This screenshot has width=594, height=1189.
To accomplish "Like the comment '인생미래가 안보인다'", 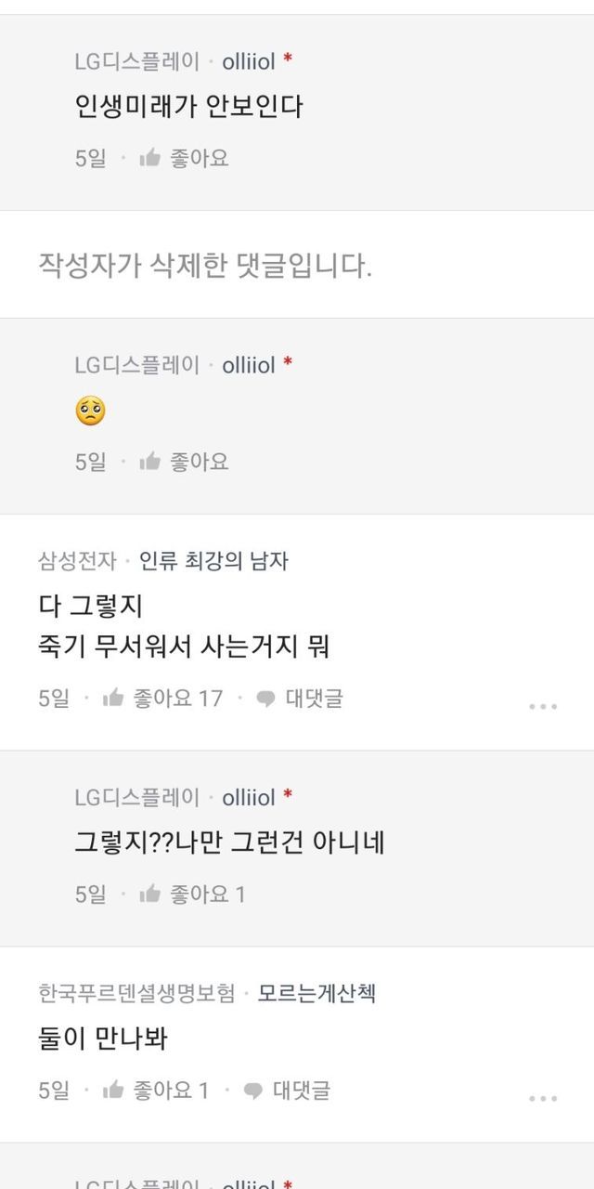I will tap(149, 158).
